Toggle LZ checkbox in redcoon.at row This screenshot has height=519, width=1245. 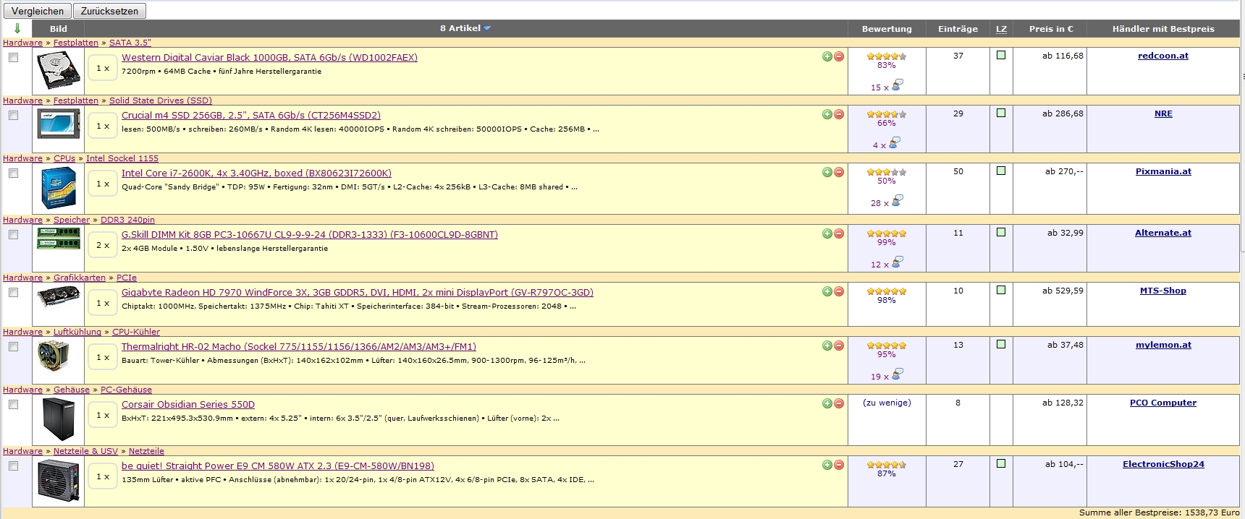coord(1001,55)
